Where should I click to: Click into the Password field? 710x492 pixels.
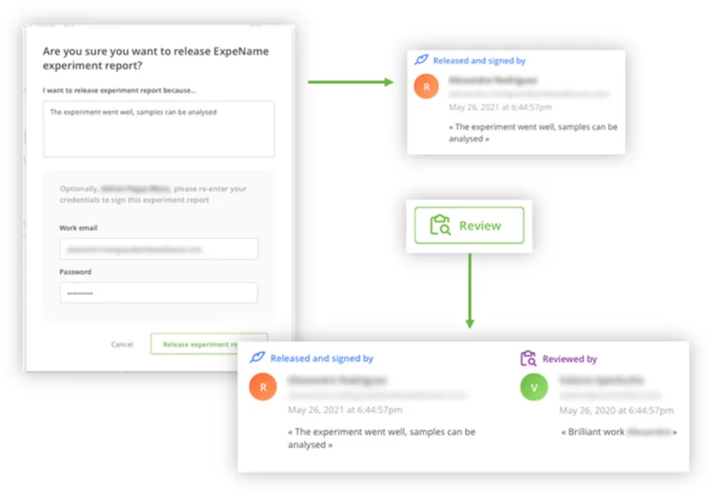[x=159, y=294]
